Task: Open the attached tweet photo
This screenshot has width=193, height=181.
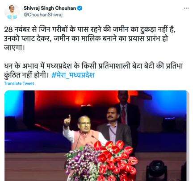Action: [x=96, y=136]
